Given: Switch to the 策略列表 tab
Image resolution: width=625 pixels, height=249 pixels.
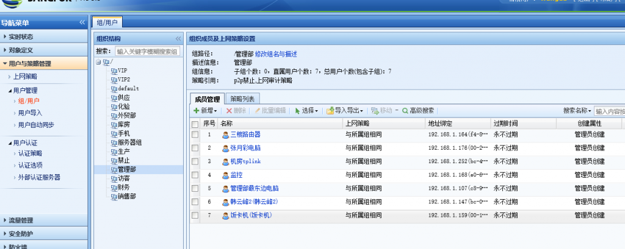Looking at the screenshot, I should 244,99.
